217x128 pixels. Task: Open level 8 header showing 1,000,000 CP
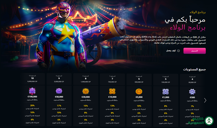[x=86, y=79]
